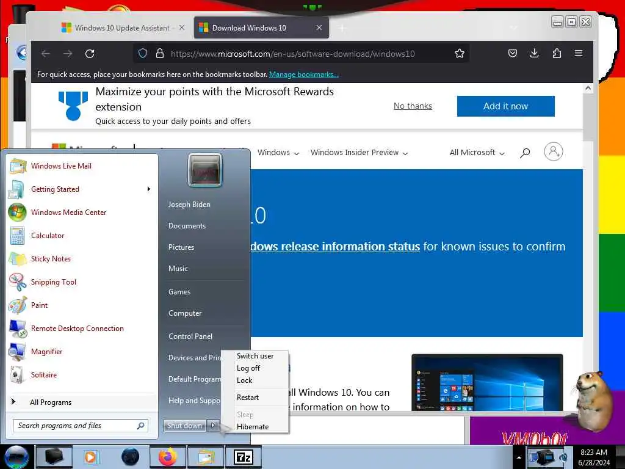Open Games from Start menu

[x=179, y=291]
